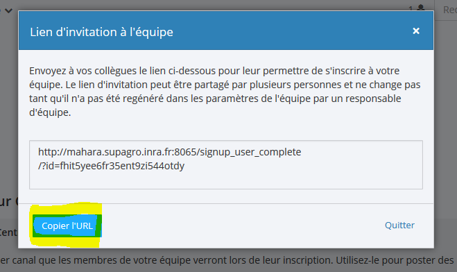Click the word d'équipe ending the description
This screenshot has width=457, height=272.
pos(50,112)
